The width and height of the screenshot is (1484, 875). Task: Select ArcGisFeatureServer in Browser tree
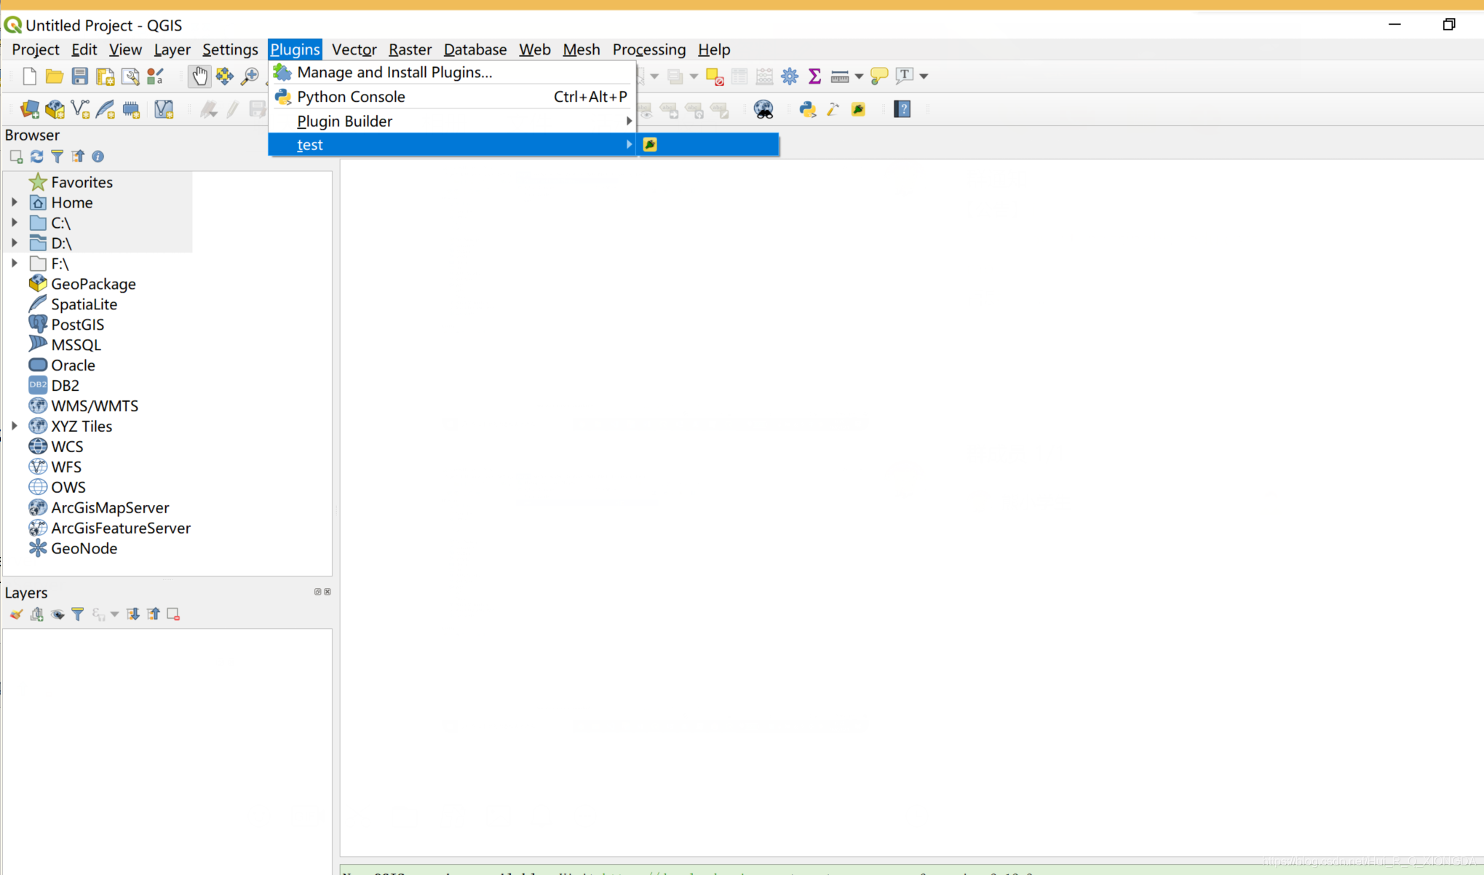click(x=121, y=528)
